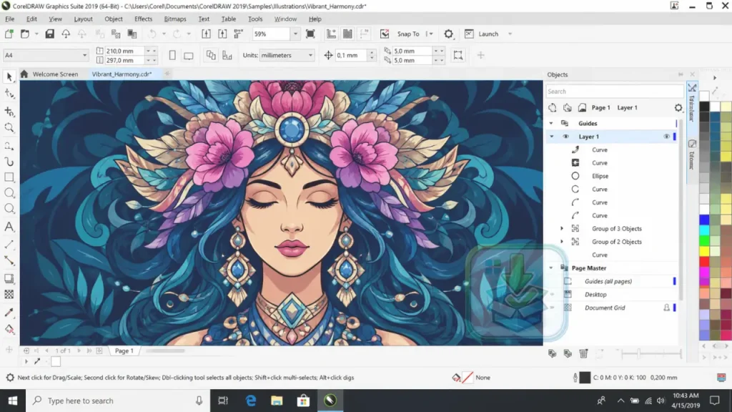Select the Color Eyedropper tool

pyautogui.click(x=9, y=313)
